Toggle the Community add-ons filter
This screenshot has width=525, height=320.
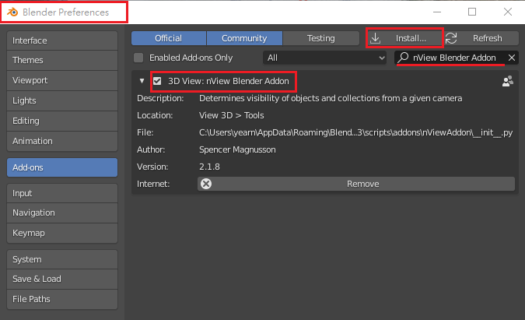244,38
